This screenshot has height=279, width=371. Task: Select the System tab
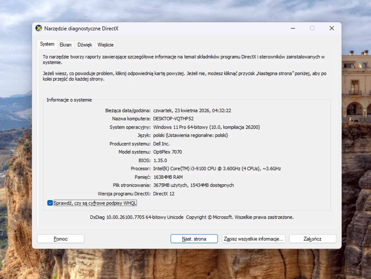pos(47,44)
